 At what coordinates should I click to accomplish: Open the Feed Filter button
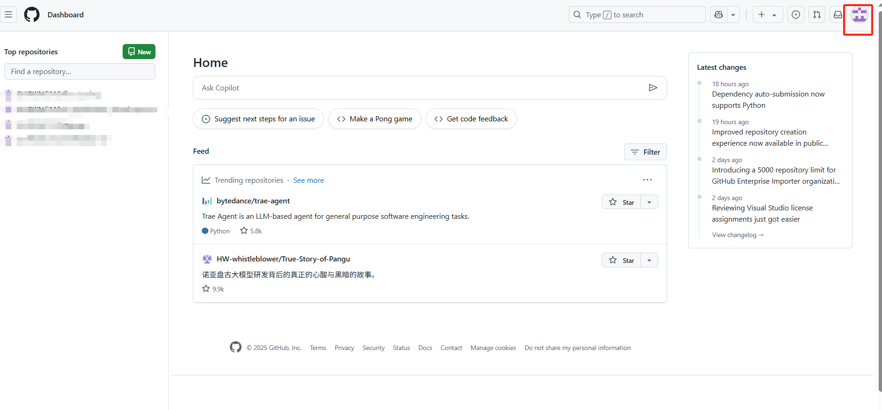coord(645,152)
